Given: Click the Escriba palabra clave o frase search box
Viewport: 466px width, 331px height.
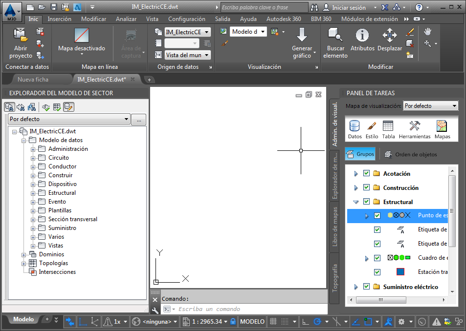Looking at the screenshot, I should point(264,7).
